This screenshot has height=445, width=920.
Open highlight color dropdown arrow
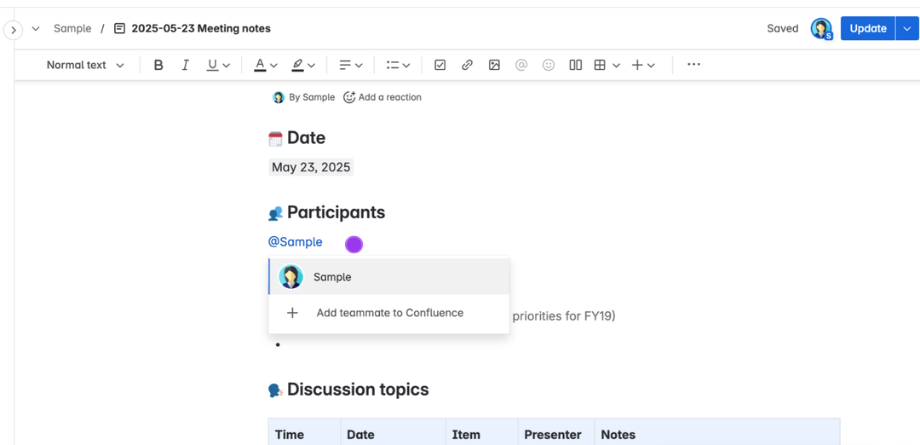tap(312, 65)
